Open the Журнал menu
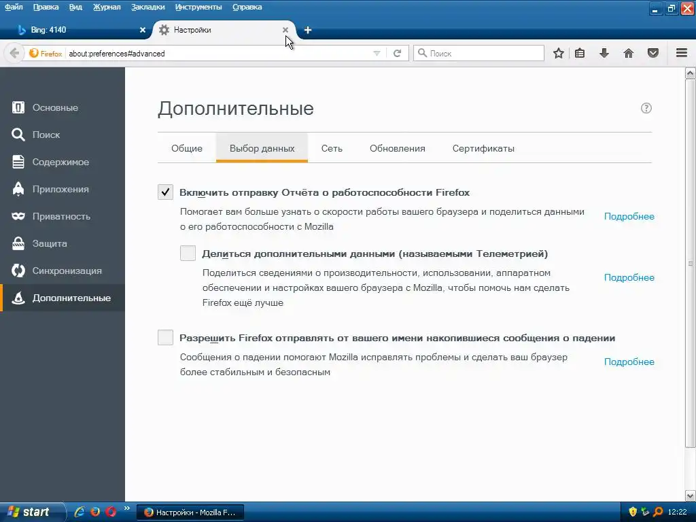Viewport: 696px width, 522px height. pos(107,7)
